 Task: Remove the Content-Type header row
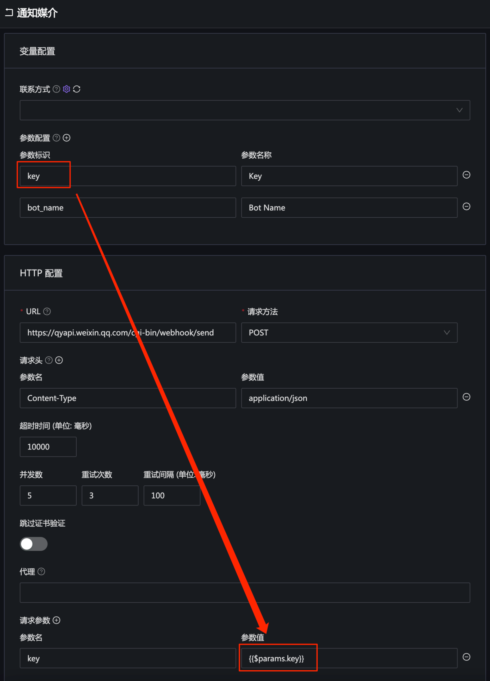pyautogui.click(x=466, y=397)
